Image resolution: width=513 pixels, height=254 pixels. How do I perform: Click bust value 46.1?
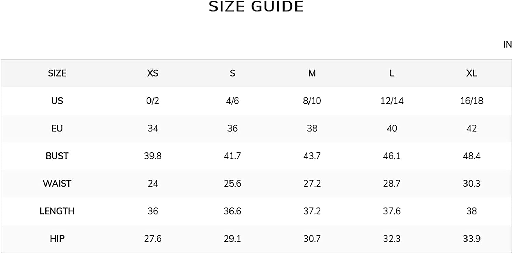pyautogui.click(x=392, y=156)
